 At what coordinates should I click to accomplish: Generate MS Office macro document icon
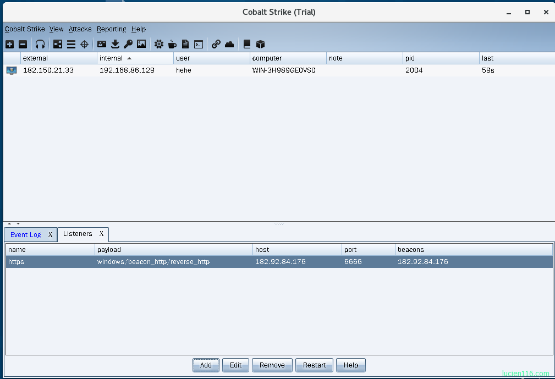click(185, 44)
